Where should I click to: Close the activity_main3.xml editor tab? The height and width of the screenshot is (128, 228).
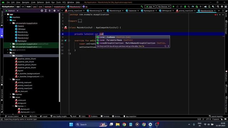[x=195, y=11]
